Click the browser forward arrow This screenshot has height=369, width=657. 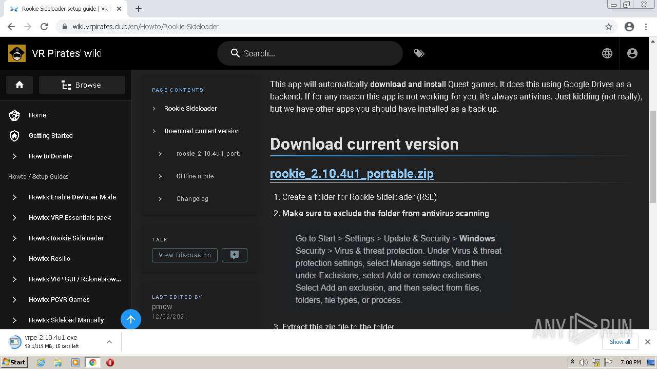pyautogui.click(x=28, y=27)
